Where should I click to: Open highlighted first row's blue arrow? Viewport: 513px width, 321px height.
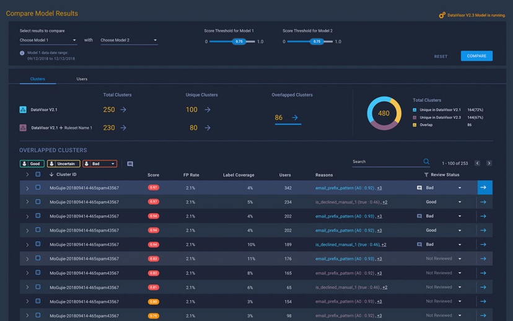(x=484, y=188)
